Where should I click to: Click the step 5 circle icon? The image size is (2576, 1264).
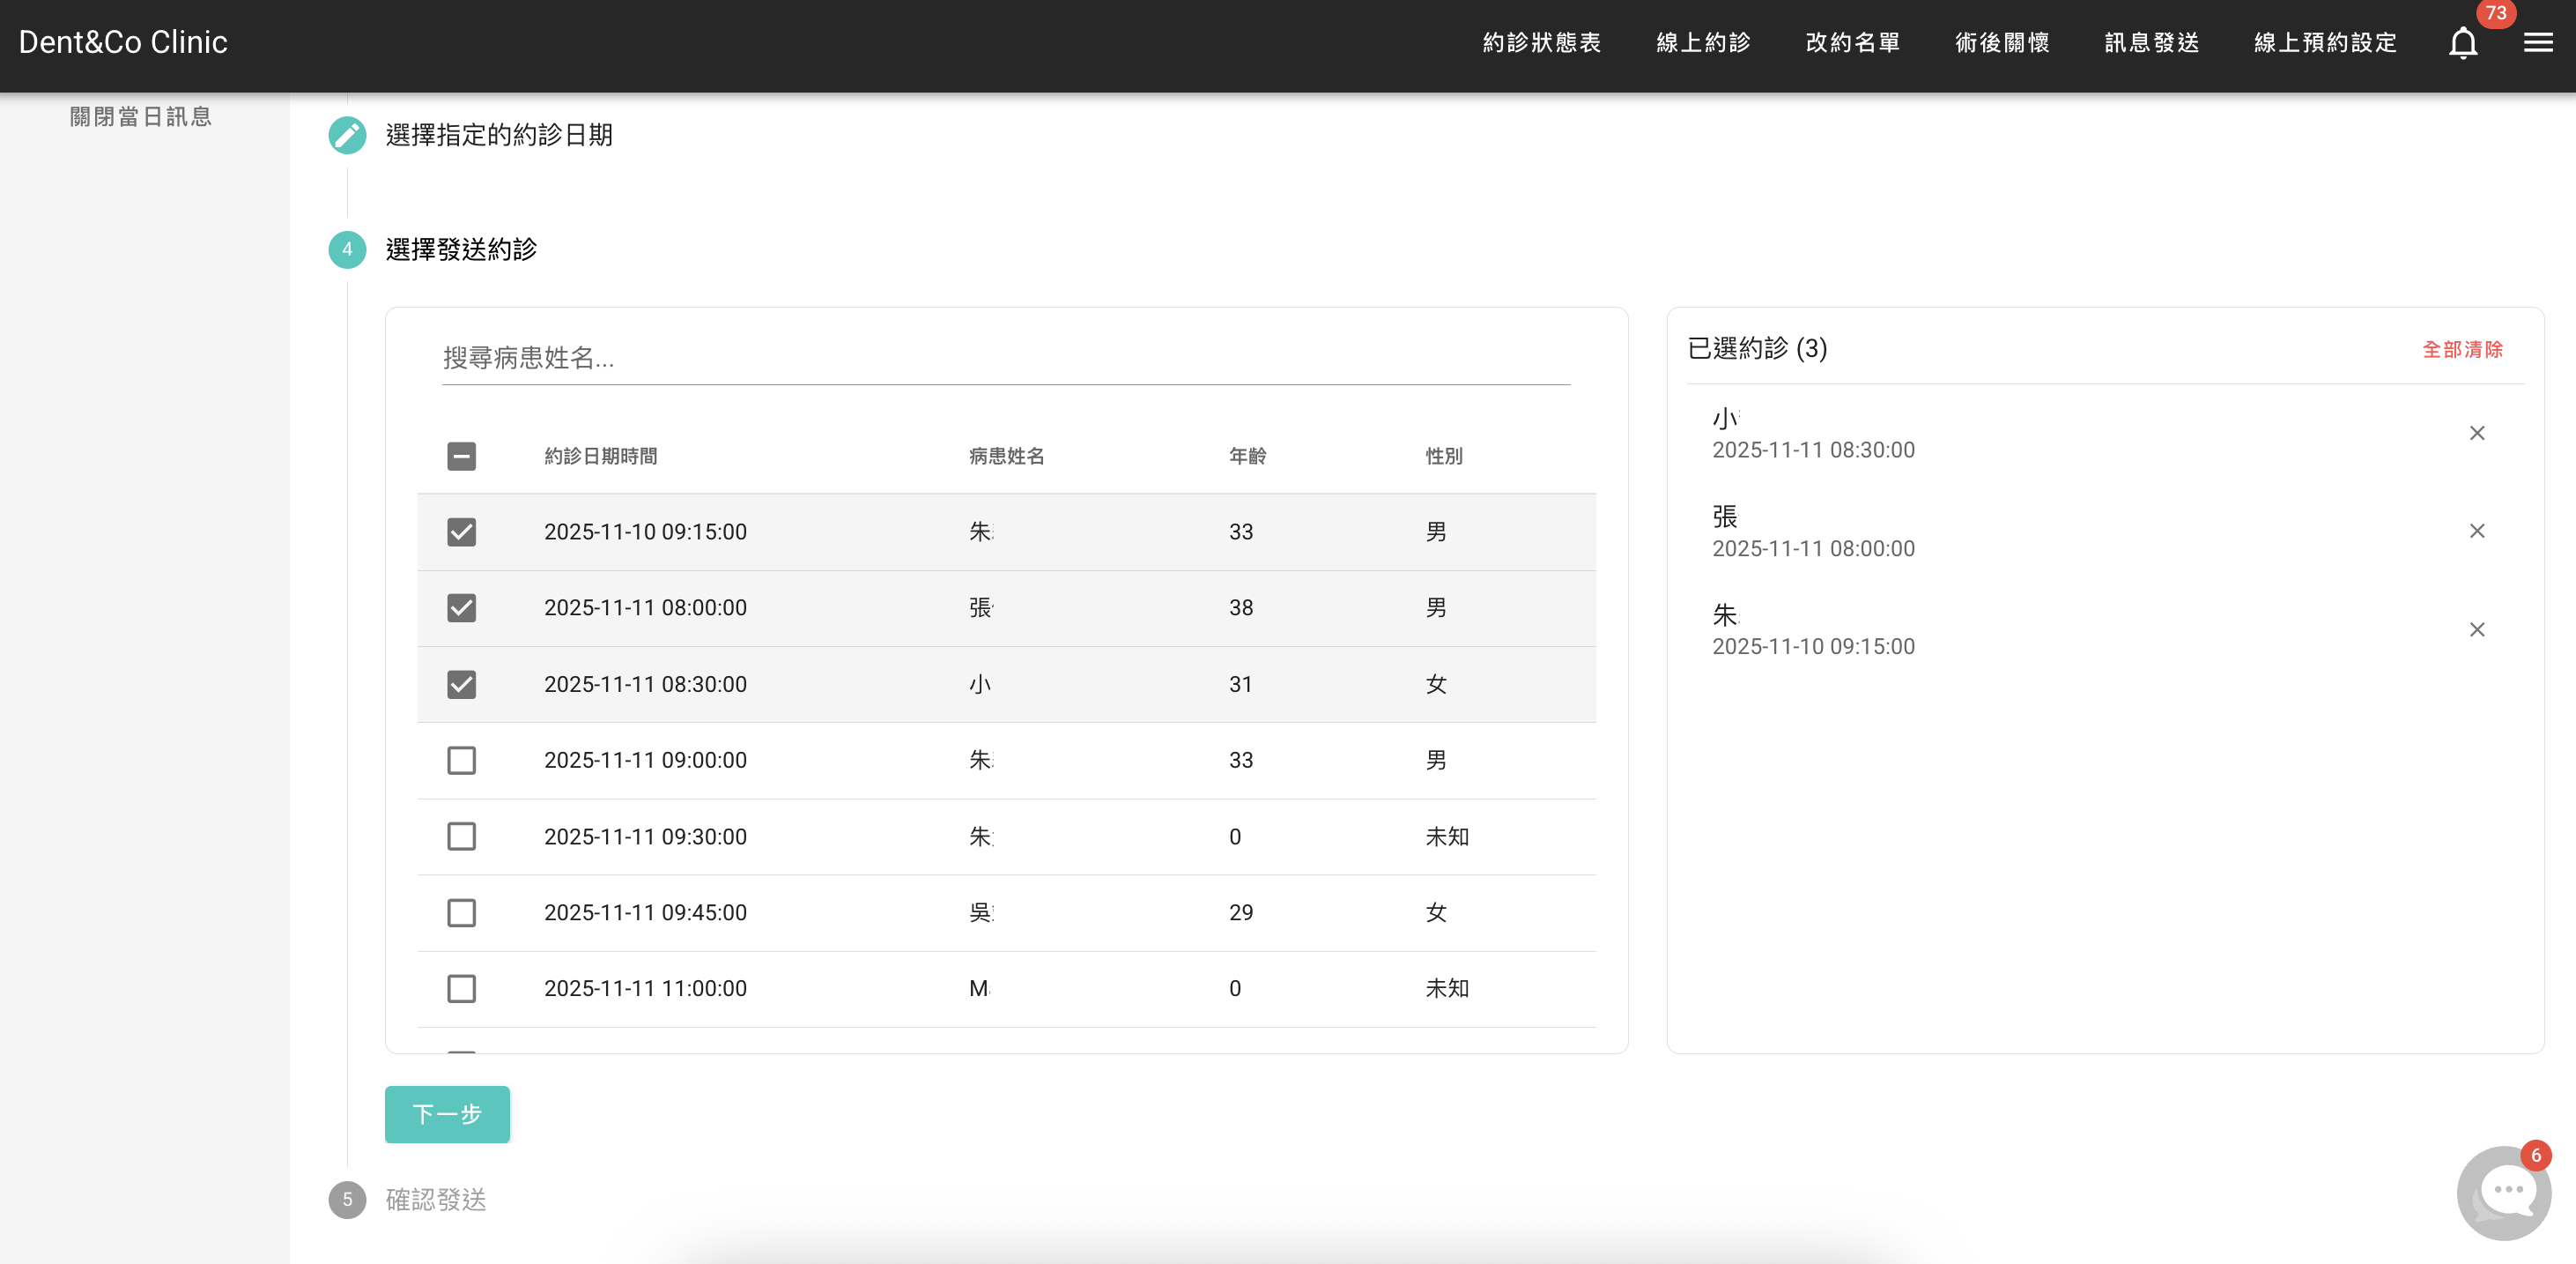click(347, 1199)
